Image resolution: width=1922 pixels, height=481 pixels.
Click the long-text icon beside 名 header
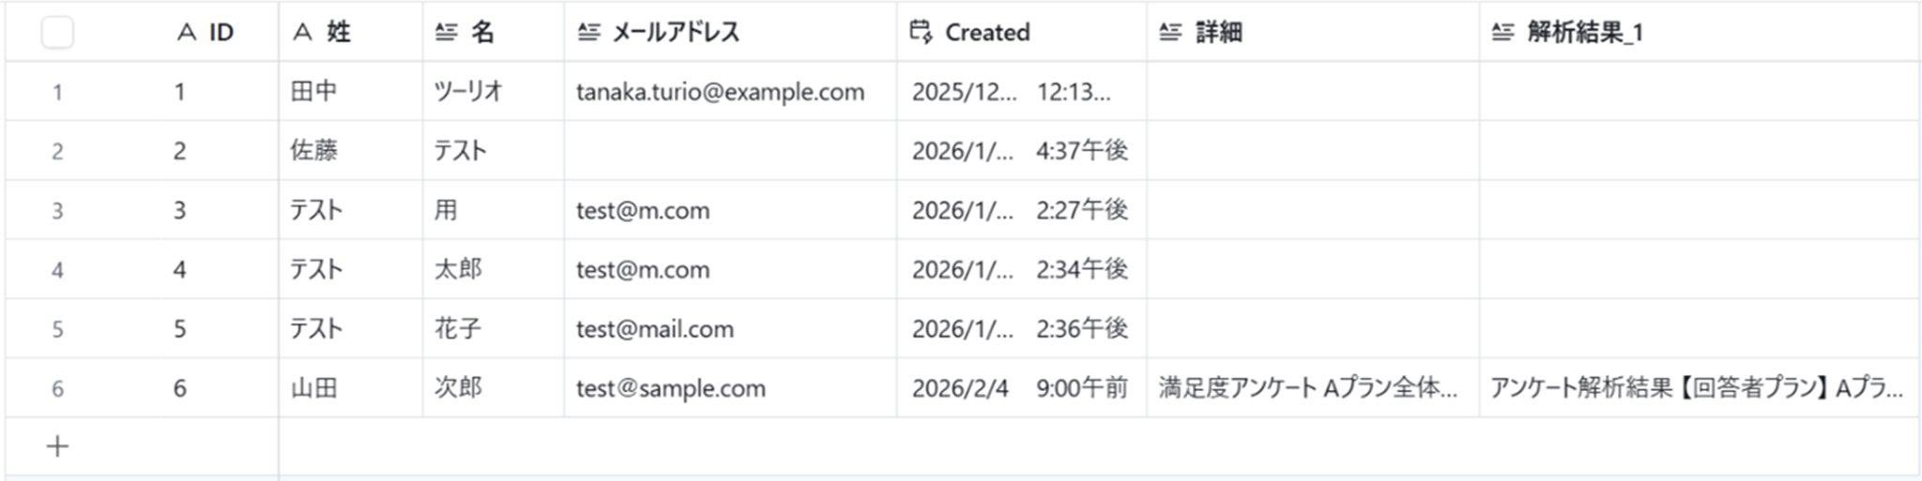(x=447, y=33)
